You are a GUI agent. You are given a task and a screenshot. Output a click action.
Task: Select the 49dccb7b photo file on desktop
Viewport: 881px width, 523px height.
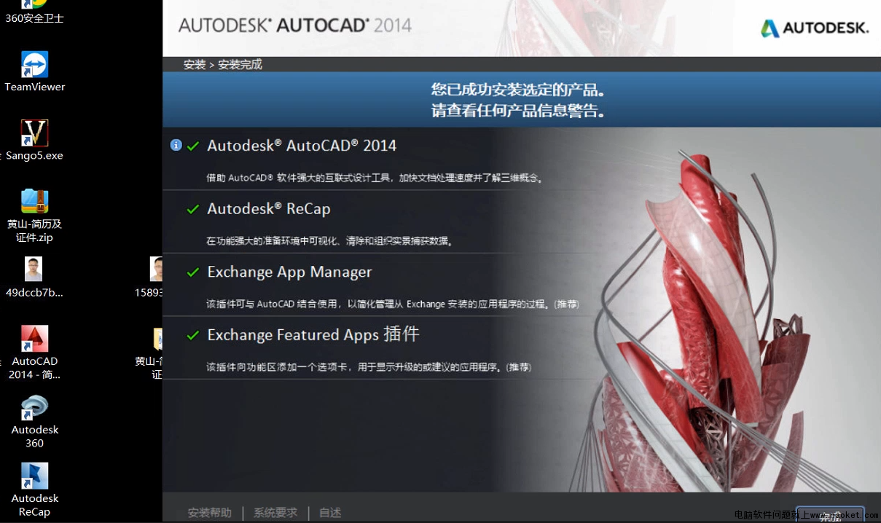(34, 278)
